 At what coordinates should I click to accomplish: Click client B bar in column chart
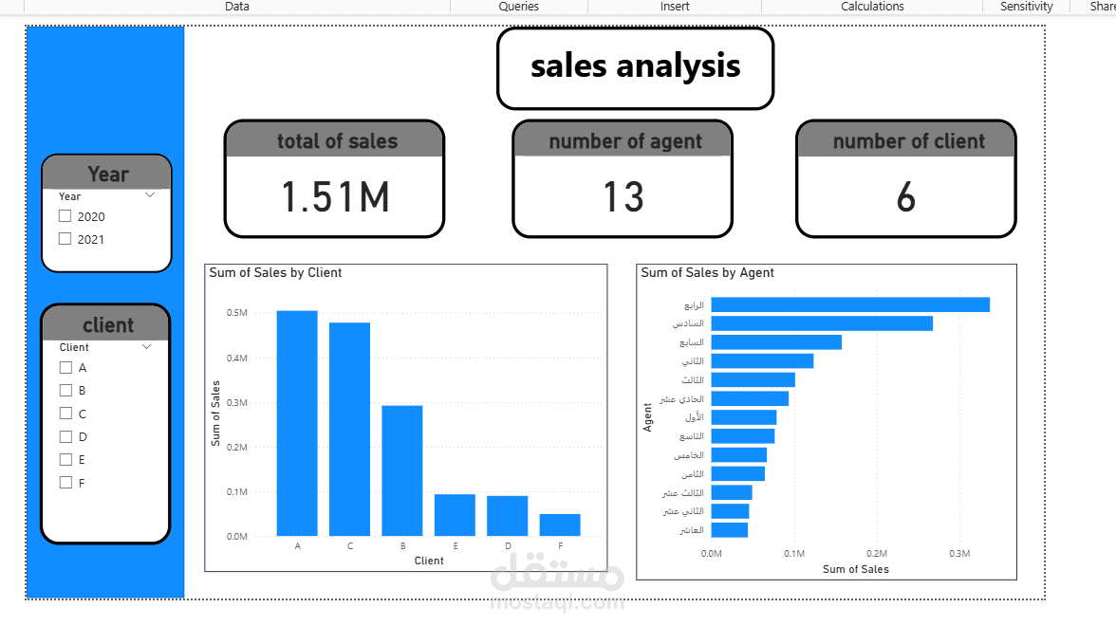point(402,470)
